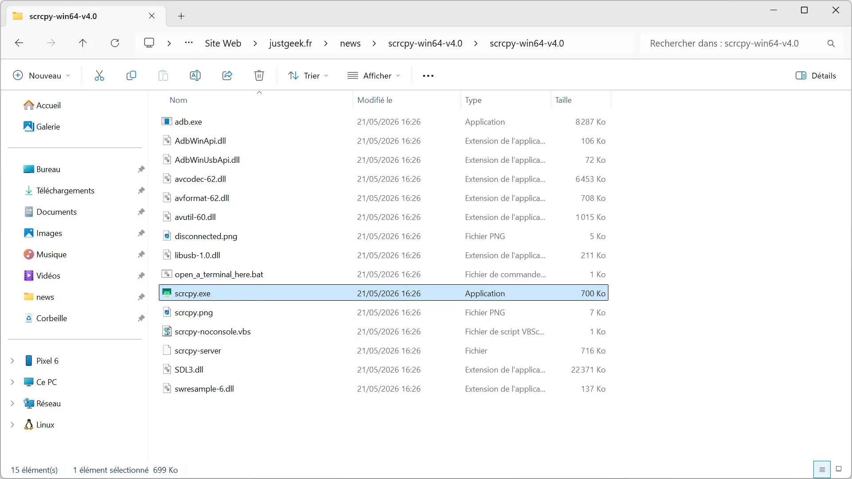
Task: Select the swresample-6.dll file name
Action: click(x=204, y=389)
